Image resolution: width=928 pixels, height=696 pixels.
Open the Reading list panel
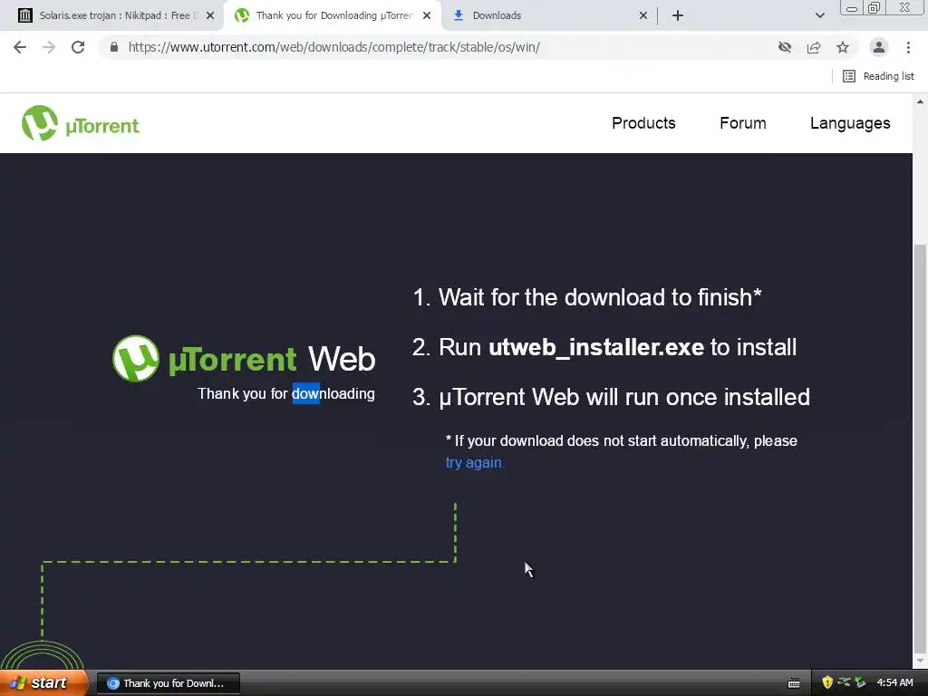coord(878,76)
